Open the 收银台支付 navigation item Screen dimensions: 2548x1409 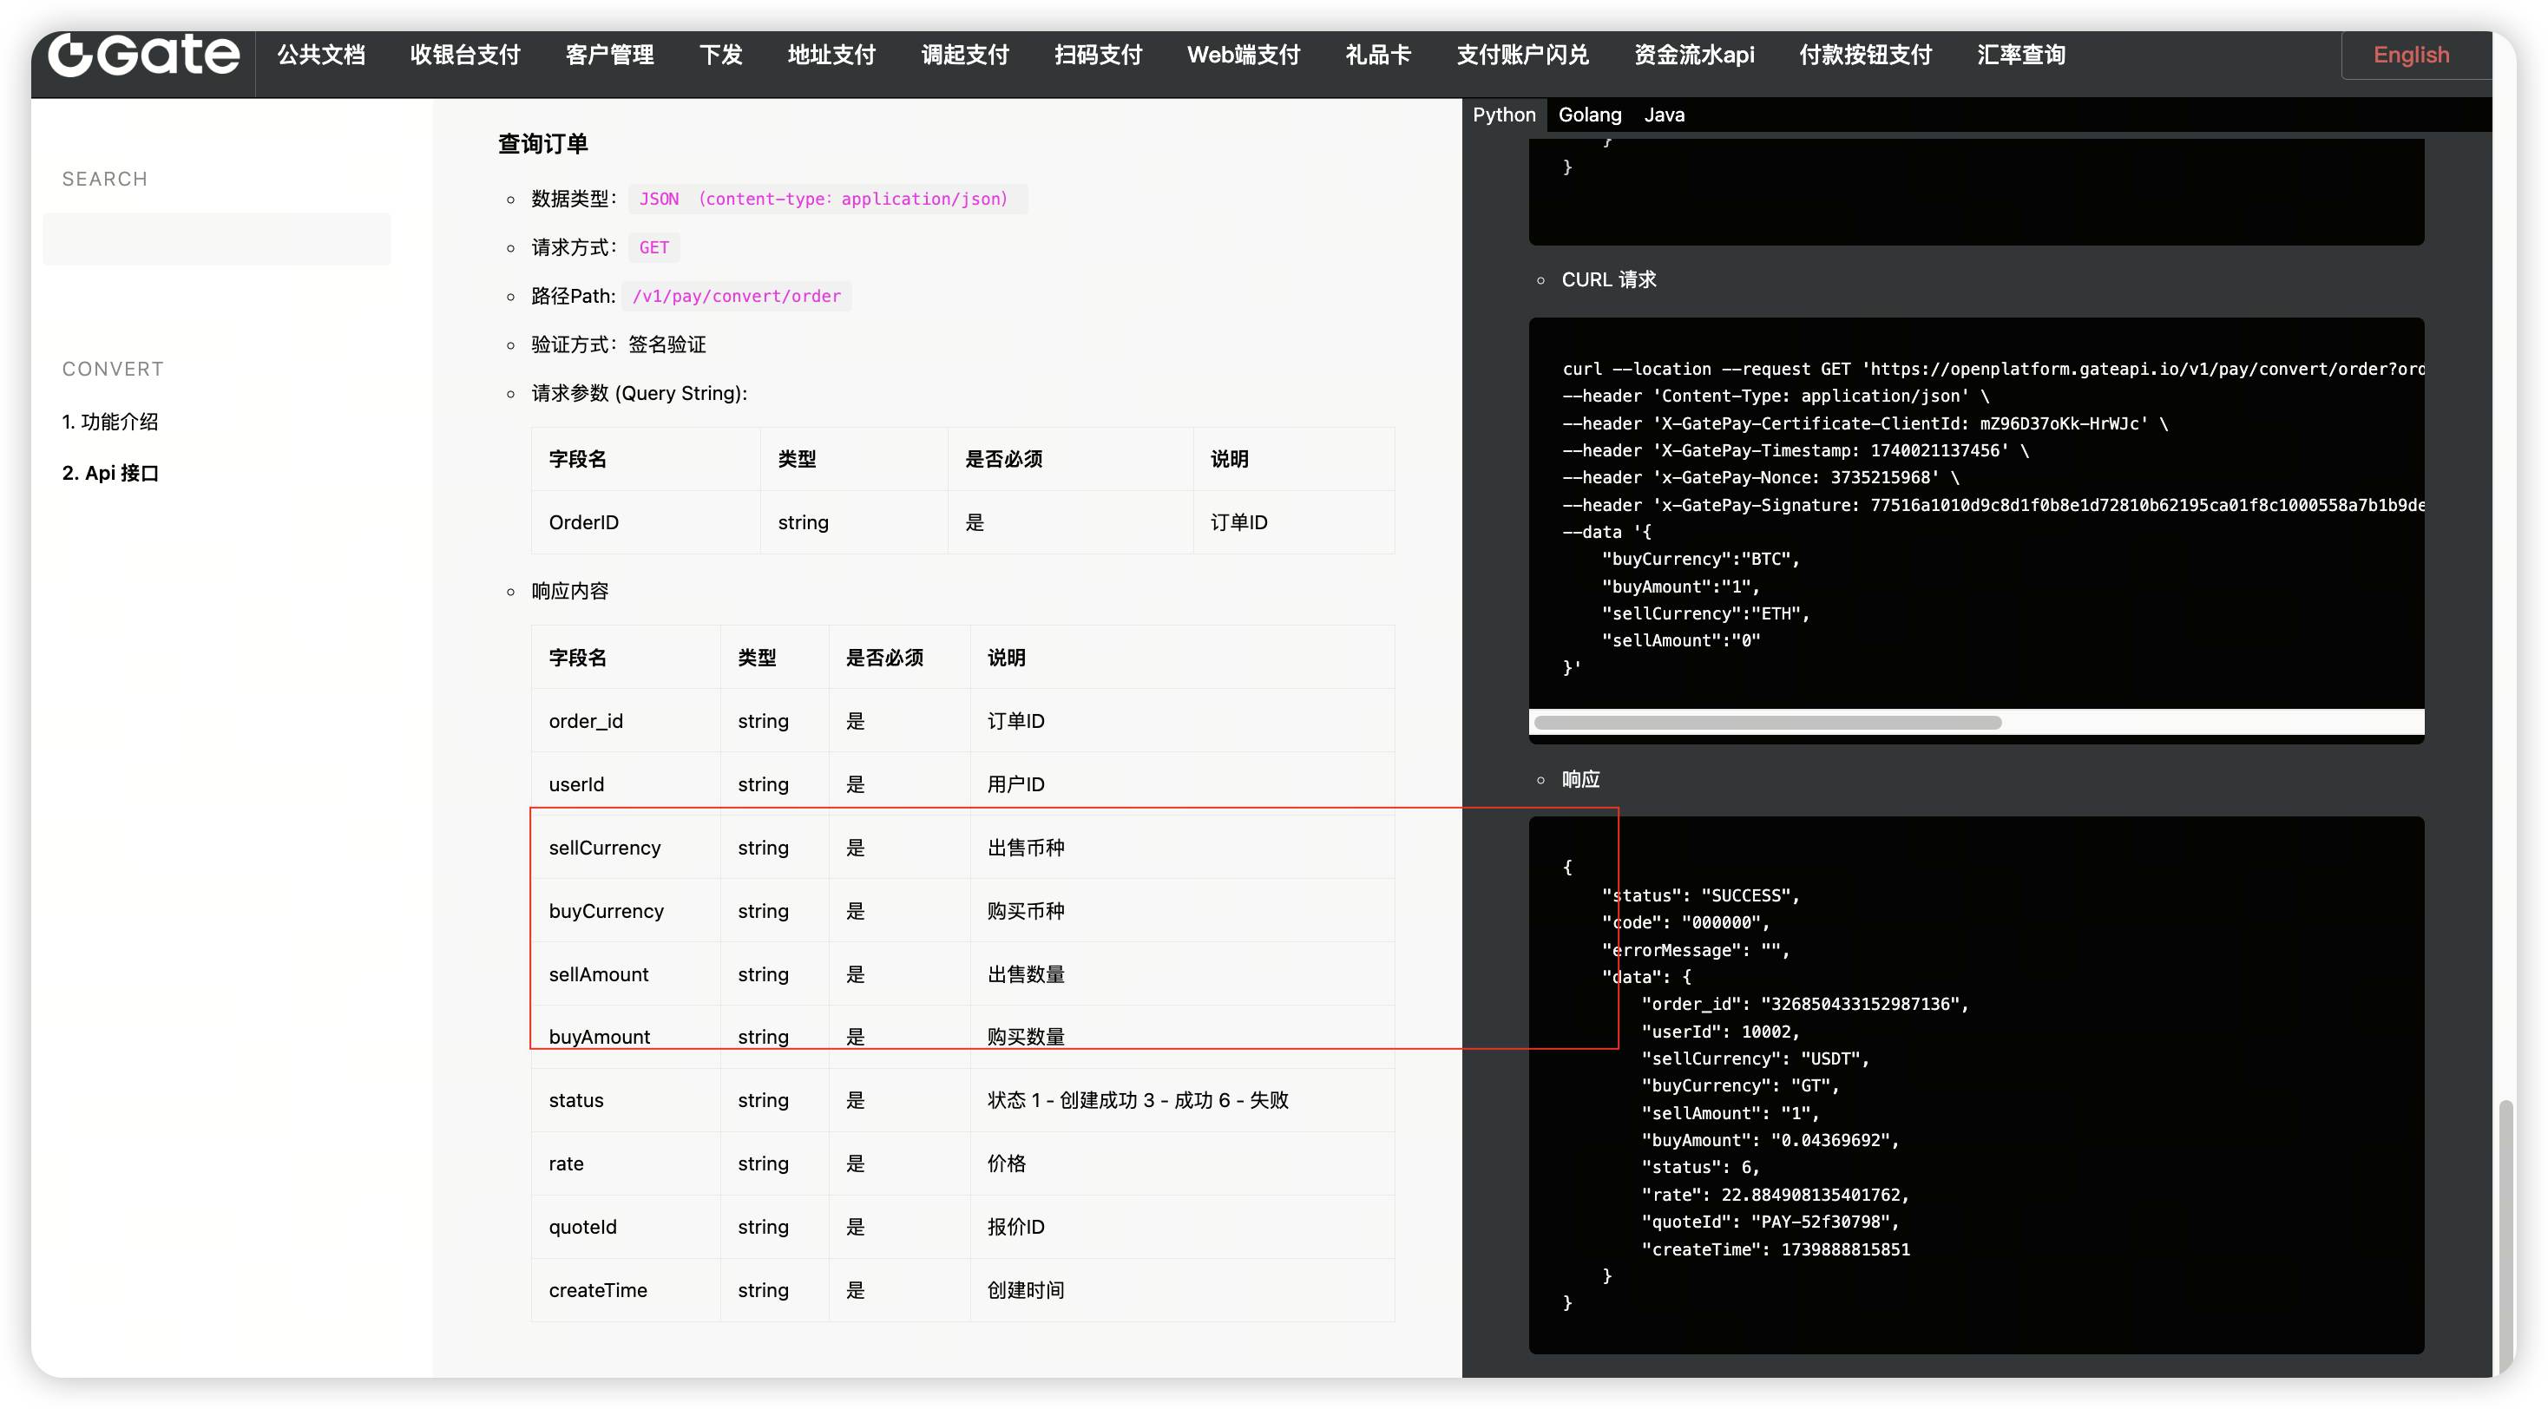(465, 55)
